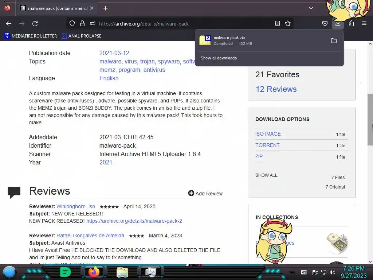Open the Firefox hamburger menu
The width and height of the screenshot is (373, 280).
364,23
